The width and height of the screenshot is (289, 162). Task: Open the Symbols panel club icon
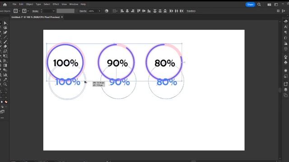[285, 63]
